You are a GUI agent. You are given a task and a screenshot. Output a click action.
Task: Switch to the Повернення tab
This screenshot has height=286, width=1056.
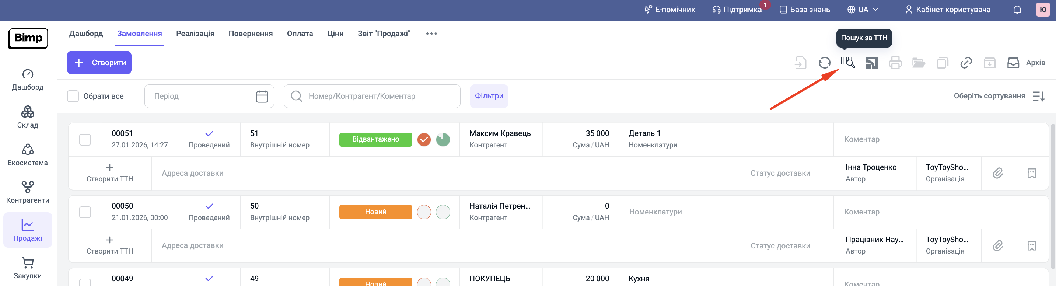[x=251, y=34]
